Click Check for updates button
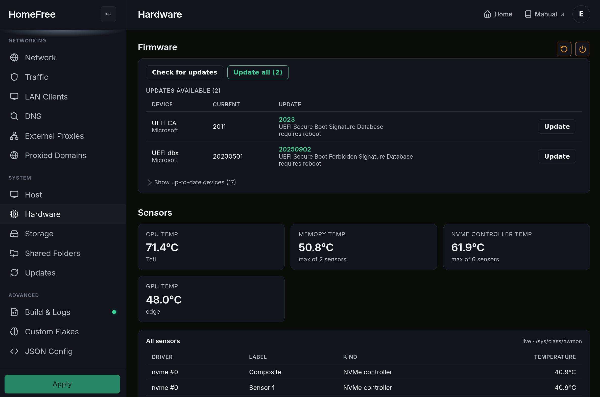The image size is (600, 397). pyautogui.click(x=184, y=72)
